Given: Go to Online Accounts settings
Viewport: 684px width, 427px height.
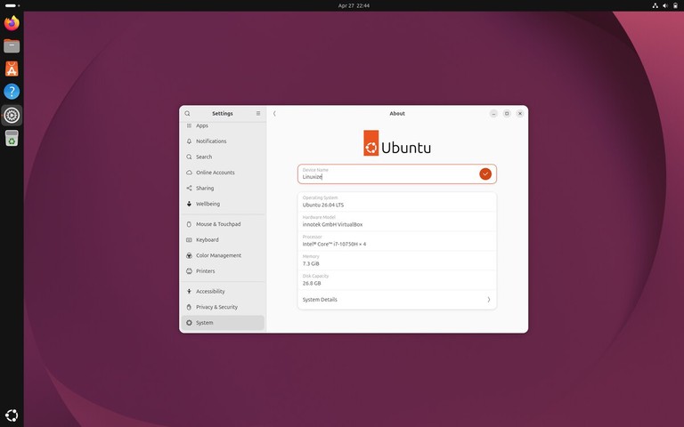Looking at the screenshot, I should coord(223,173).
